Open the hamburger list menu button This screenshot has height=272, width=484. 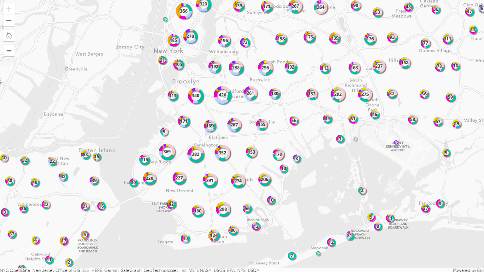(9, 51)
